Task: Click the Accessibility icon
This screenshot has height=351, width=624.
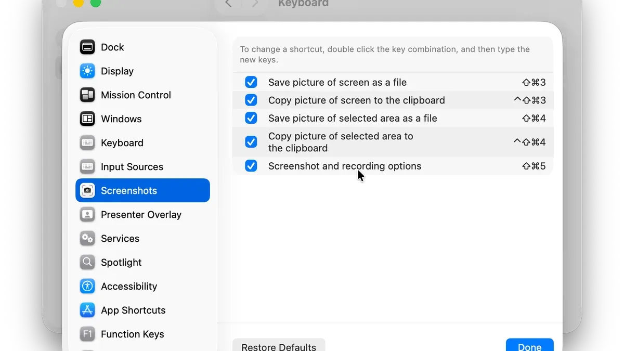Action: (87, 287)
